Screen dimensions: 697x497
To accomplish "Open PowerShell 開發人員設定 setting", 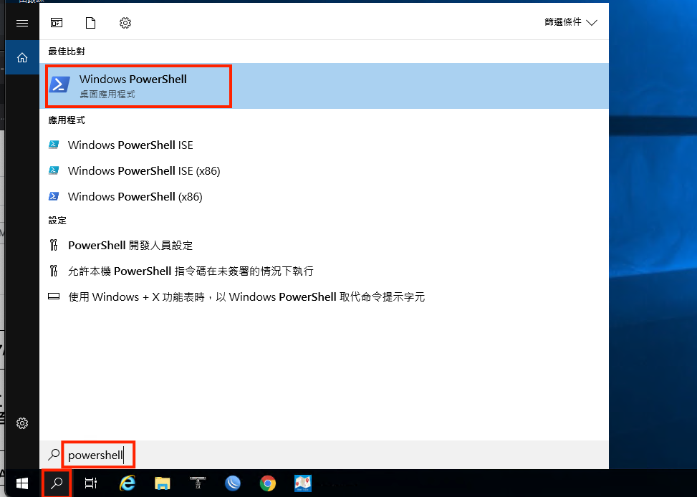I will click(324, 246).
